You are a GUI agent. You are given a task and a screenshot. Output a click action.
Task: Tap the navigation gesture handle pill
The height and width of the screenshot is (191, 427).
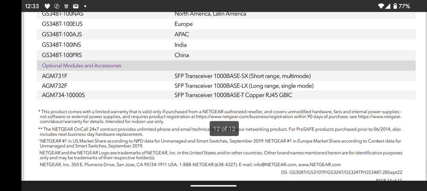pyautogui.click(x=214, y=186)
